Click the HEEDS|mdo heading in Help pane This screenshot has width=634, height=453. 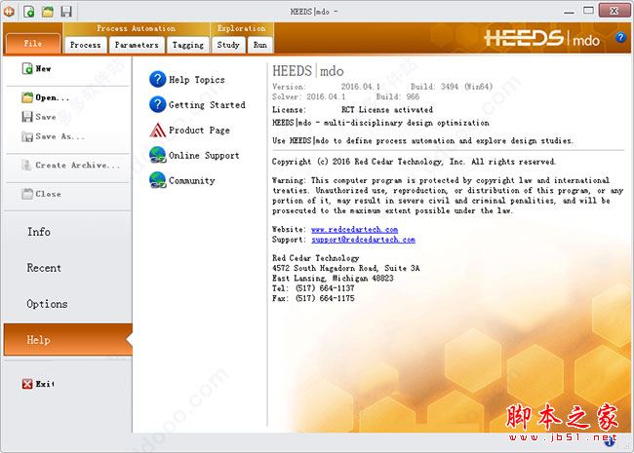coord(308,71)
